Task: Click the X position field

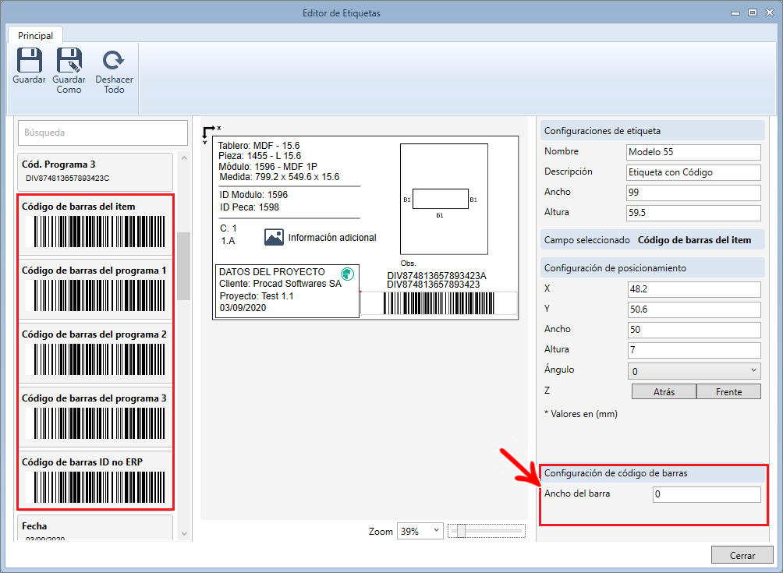Action: pyautogui.click(x=694, y=289)
